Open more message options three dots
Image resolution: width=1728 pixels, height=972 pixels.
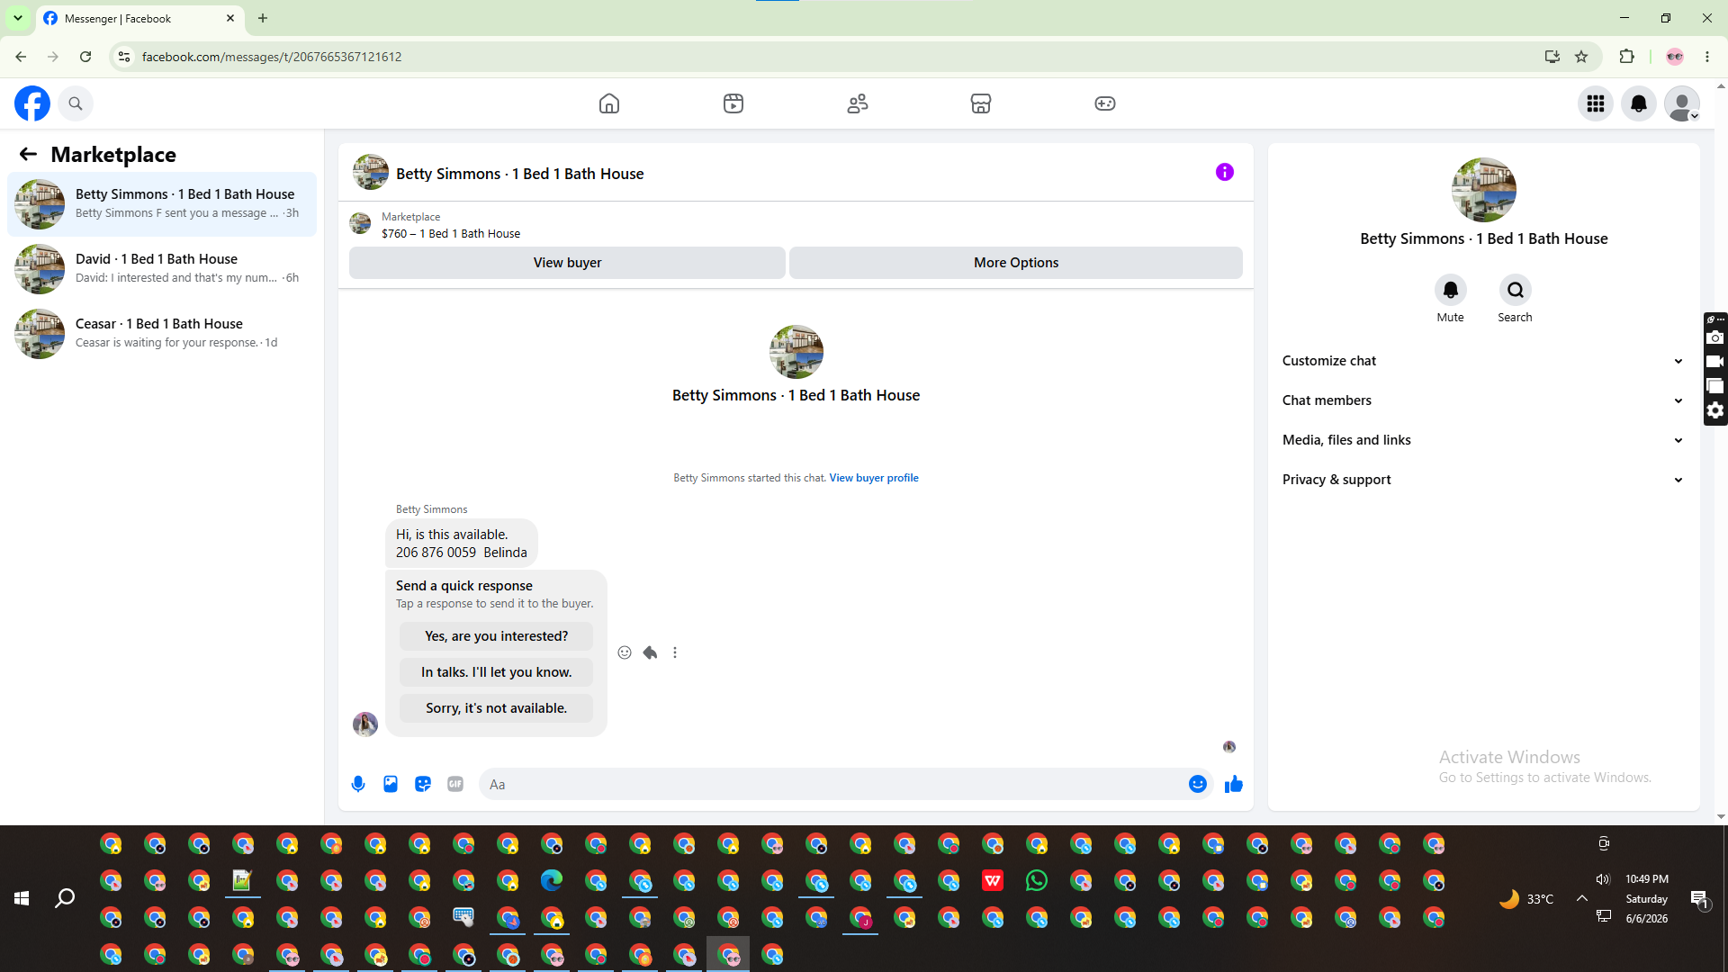point(675,652)
